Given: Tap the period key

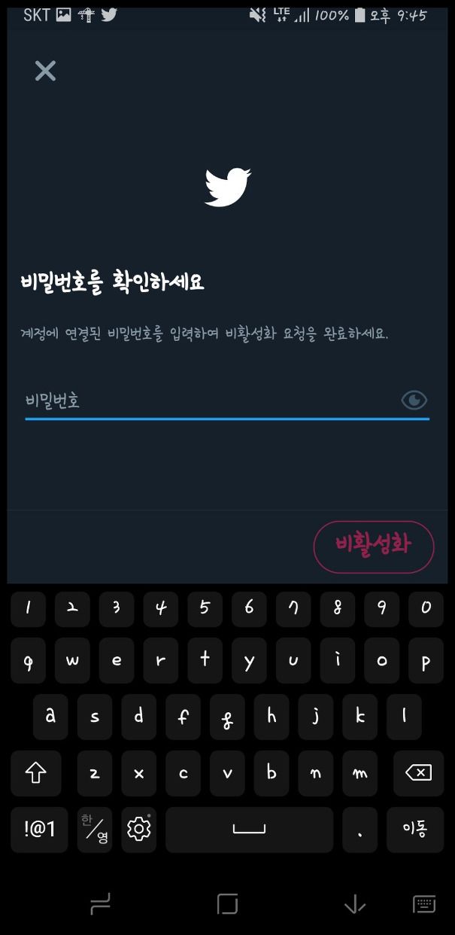Looking at the screenshot, I should [x=359, y=830].
